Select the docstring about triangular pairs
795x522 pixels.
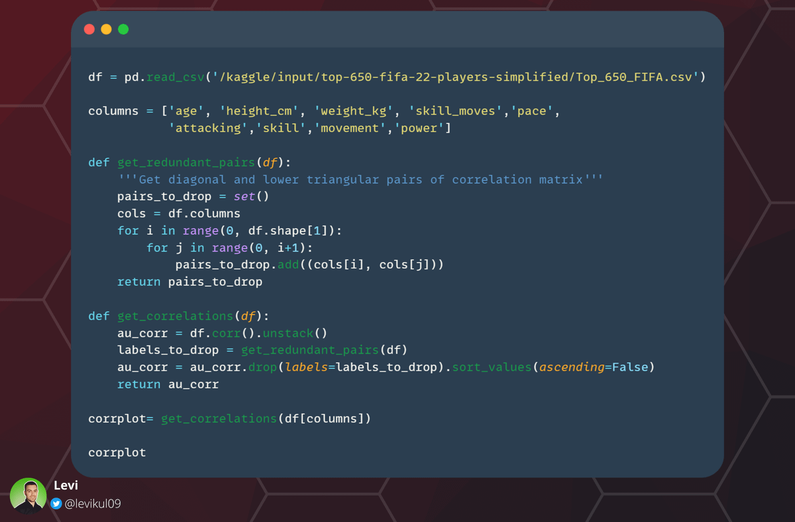pos(360,180)
